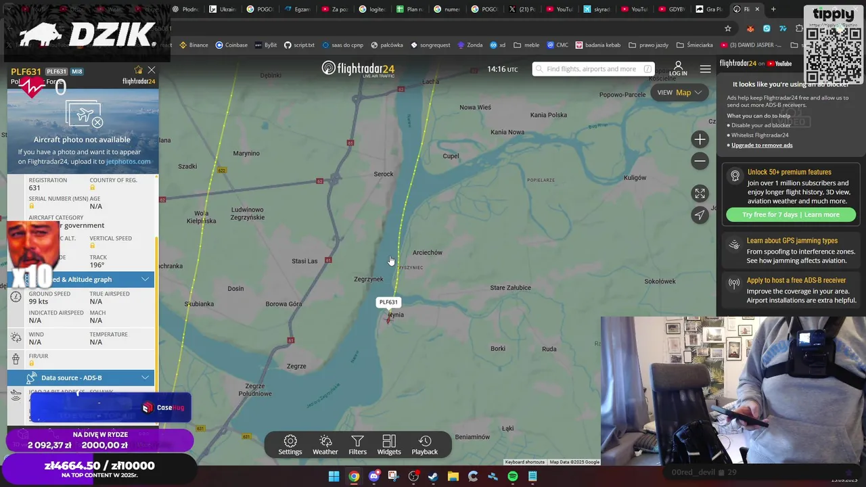Open Windows Start menu

[x=334, y=476]
